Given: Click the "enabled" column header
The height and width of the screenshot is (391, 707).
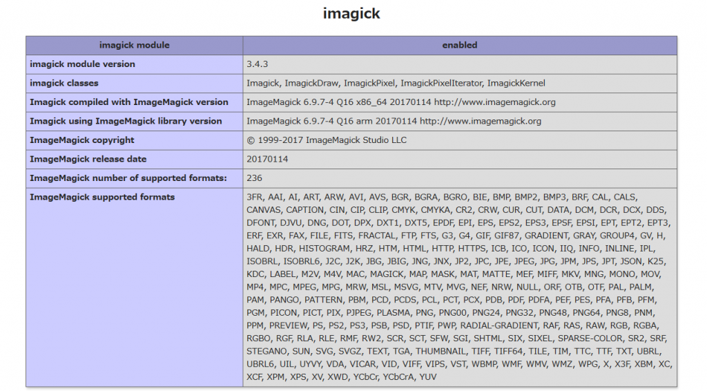Looking at the screenshot, I should pos(459,45).
